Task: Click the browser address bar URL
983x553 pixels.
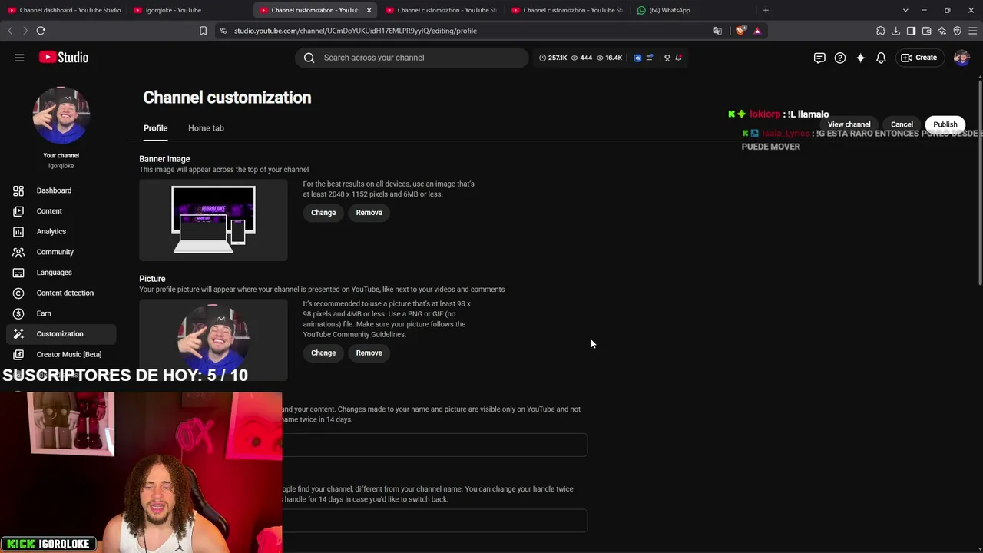Action: tap(356, 31)
